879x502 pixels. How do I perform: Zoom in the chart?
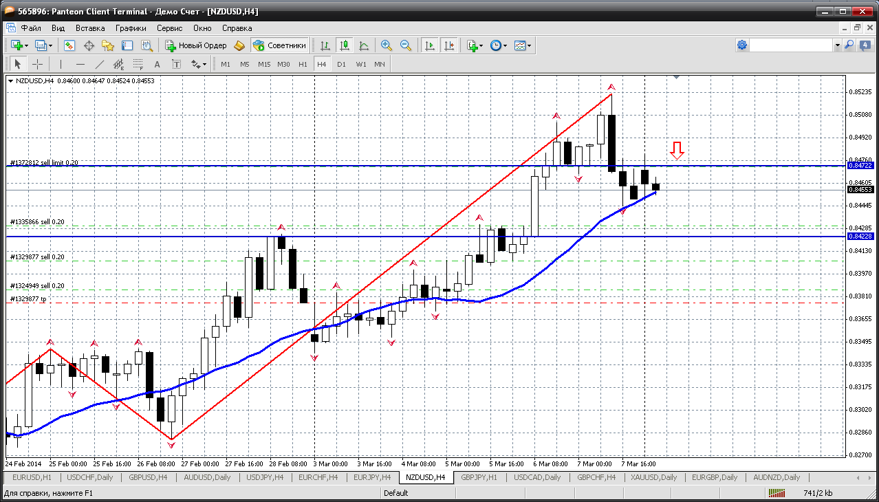387,45
